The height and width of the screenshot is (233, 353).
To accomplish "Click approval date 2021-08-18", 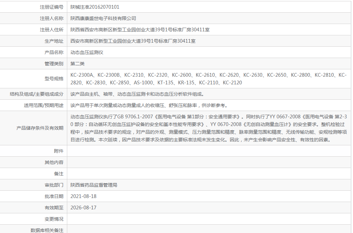I will [x=83, y=196].
